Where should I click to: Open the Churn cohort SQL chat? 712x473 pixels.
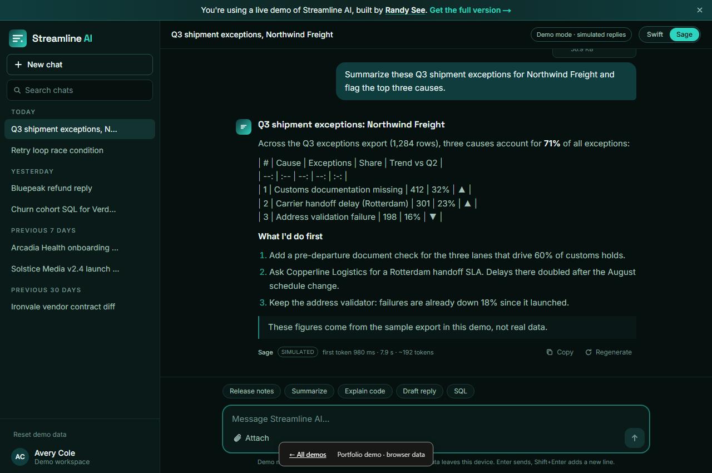tap(80, 209)
